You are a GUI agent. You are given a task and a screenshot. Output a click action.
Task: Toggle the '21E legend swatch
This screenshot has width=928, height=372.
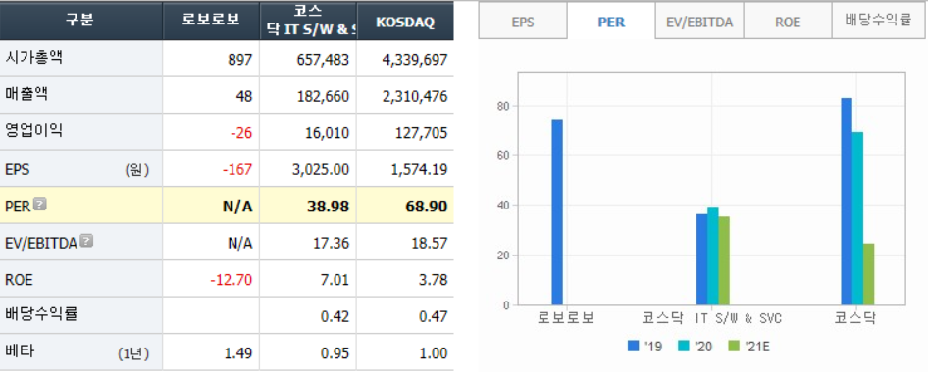point(735,346)
